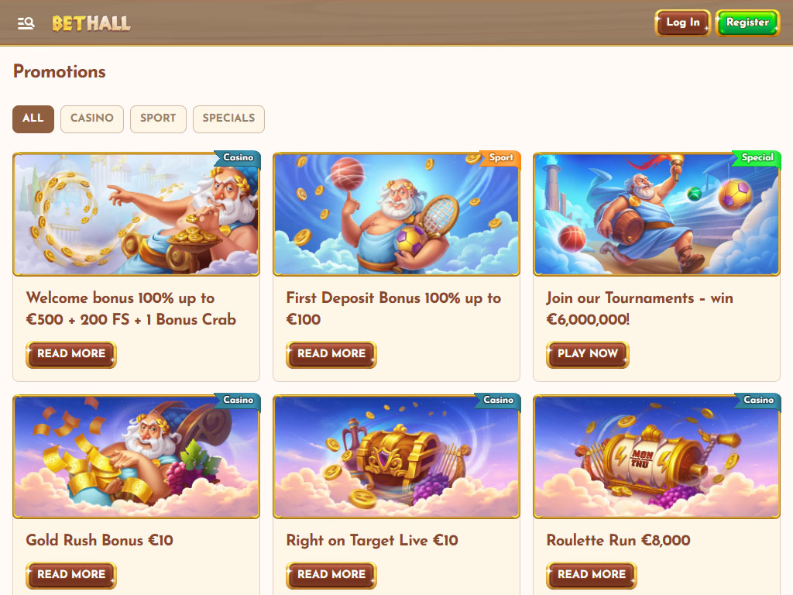793x595 pixels.
Task: Show the SPECIALS promotions
Action: (228, 119)
